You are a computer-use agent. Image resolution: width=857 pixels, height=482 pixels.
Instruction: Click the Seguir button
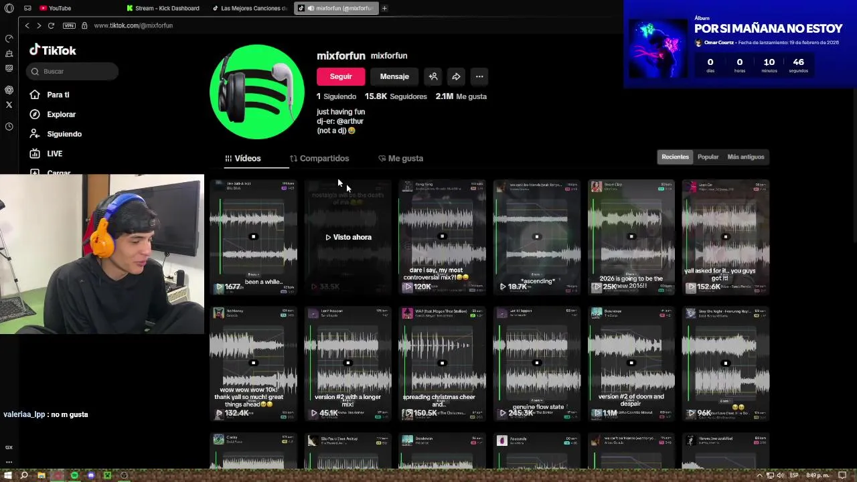tap(341, 76)
